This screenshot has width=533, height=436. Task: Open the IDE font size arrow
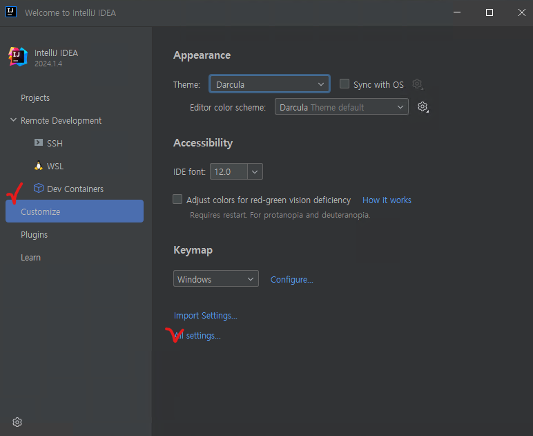(x=255, y=172)
